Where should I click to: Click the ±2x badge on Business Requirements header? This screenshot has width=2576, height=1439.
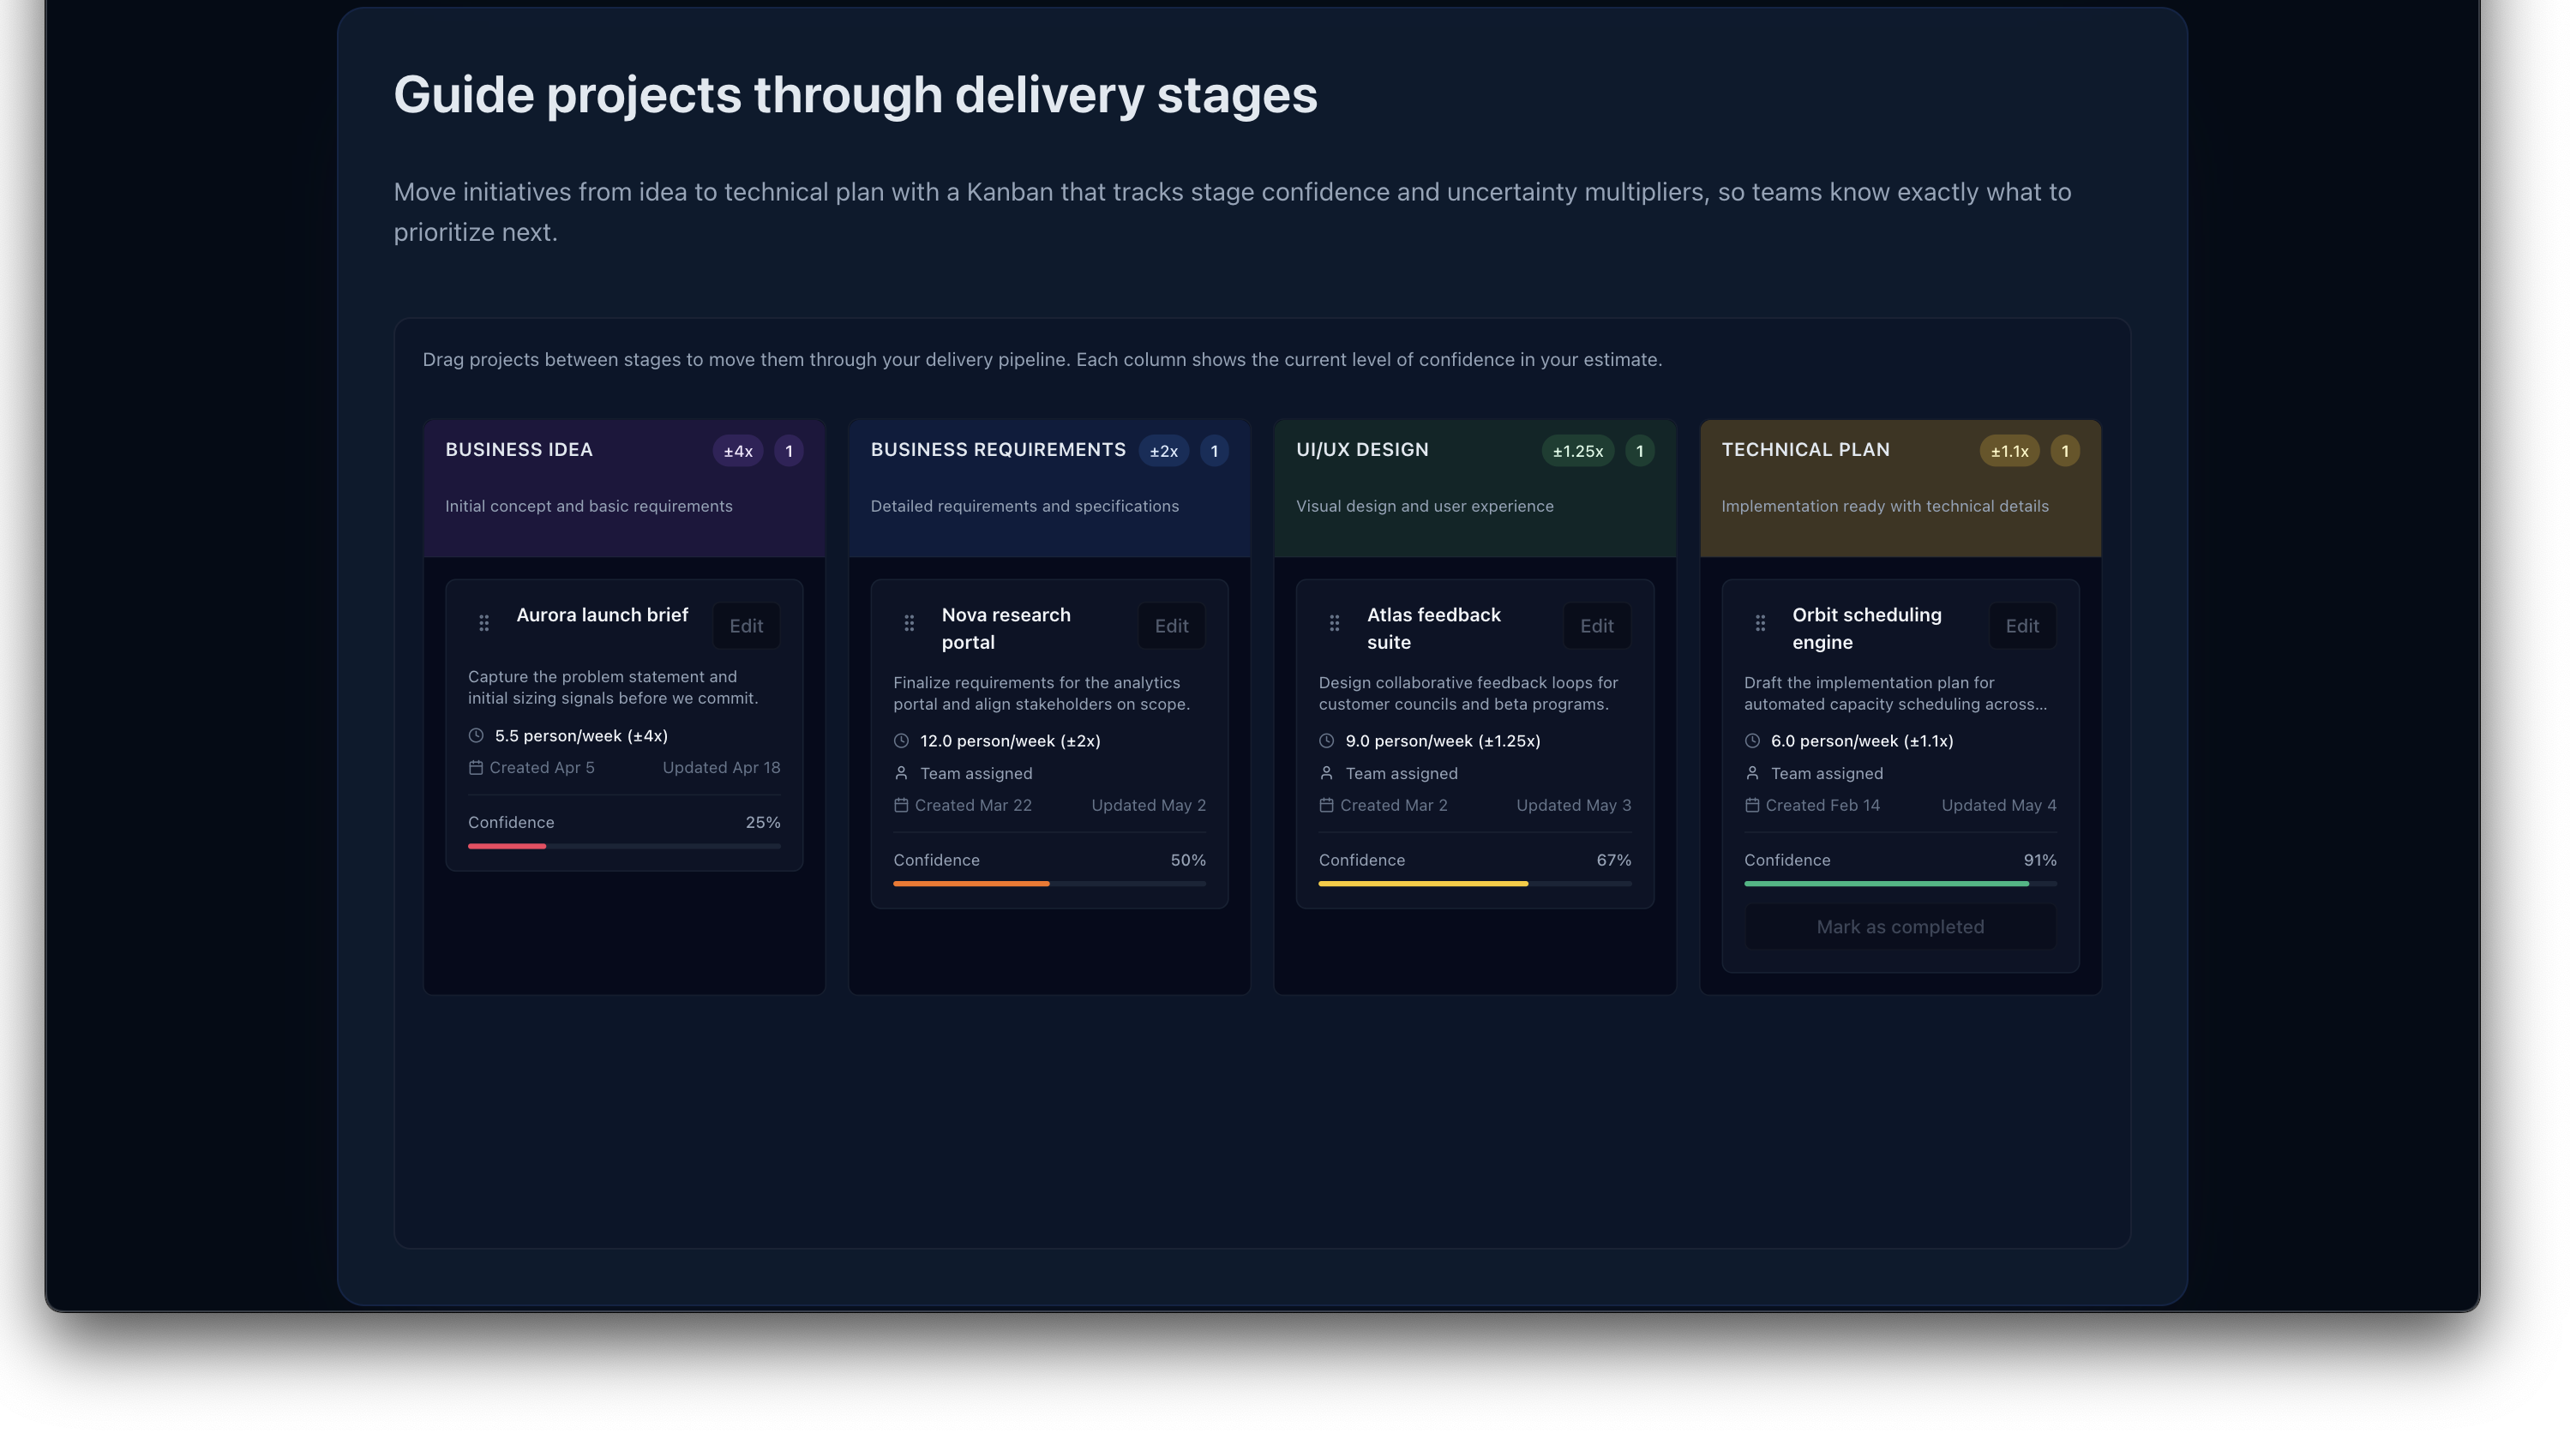click(x=1163, y=451)
